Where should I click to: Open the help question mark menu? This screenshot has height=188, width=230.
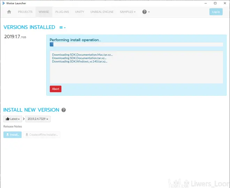click(146, 12)
